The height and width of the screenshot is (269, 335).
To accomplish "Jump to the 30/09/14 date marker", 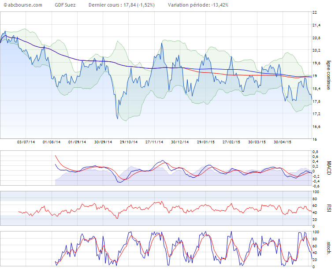I will tap(103, 142).
